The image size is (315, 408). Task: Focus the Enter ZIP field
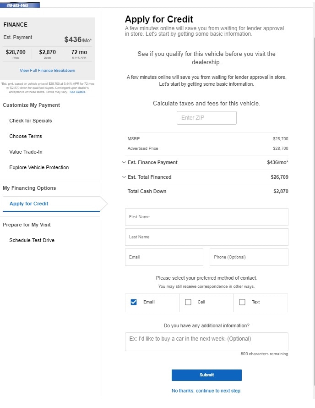point(206,118)
